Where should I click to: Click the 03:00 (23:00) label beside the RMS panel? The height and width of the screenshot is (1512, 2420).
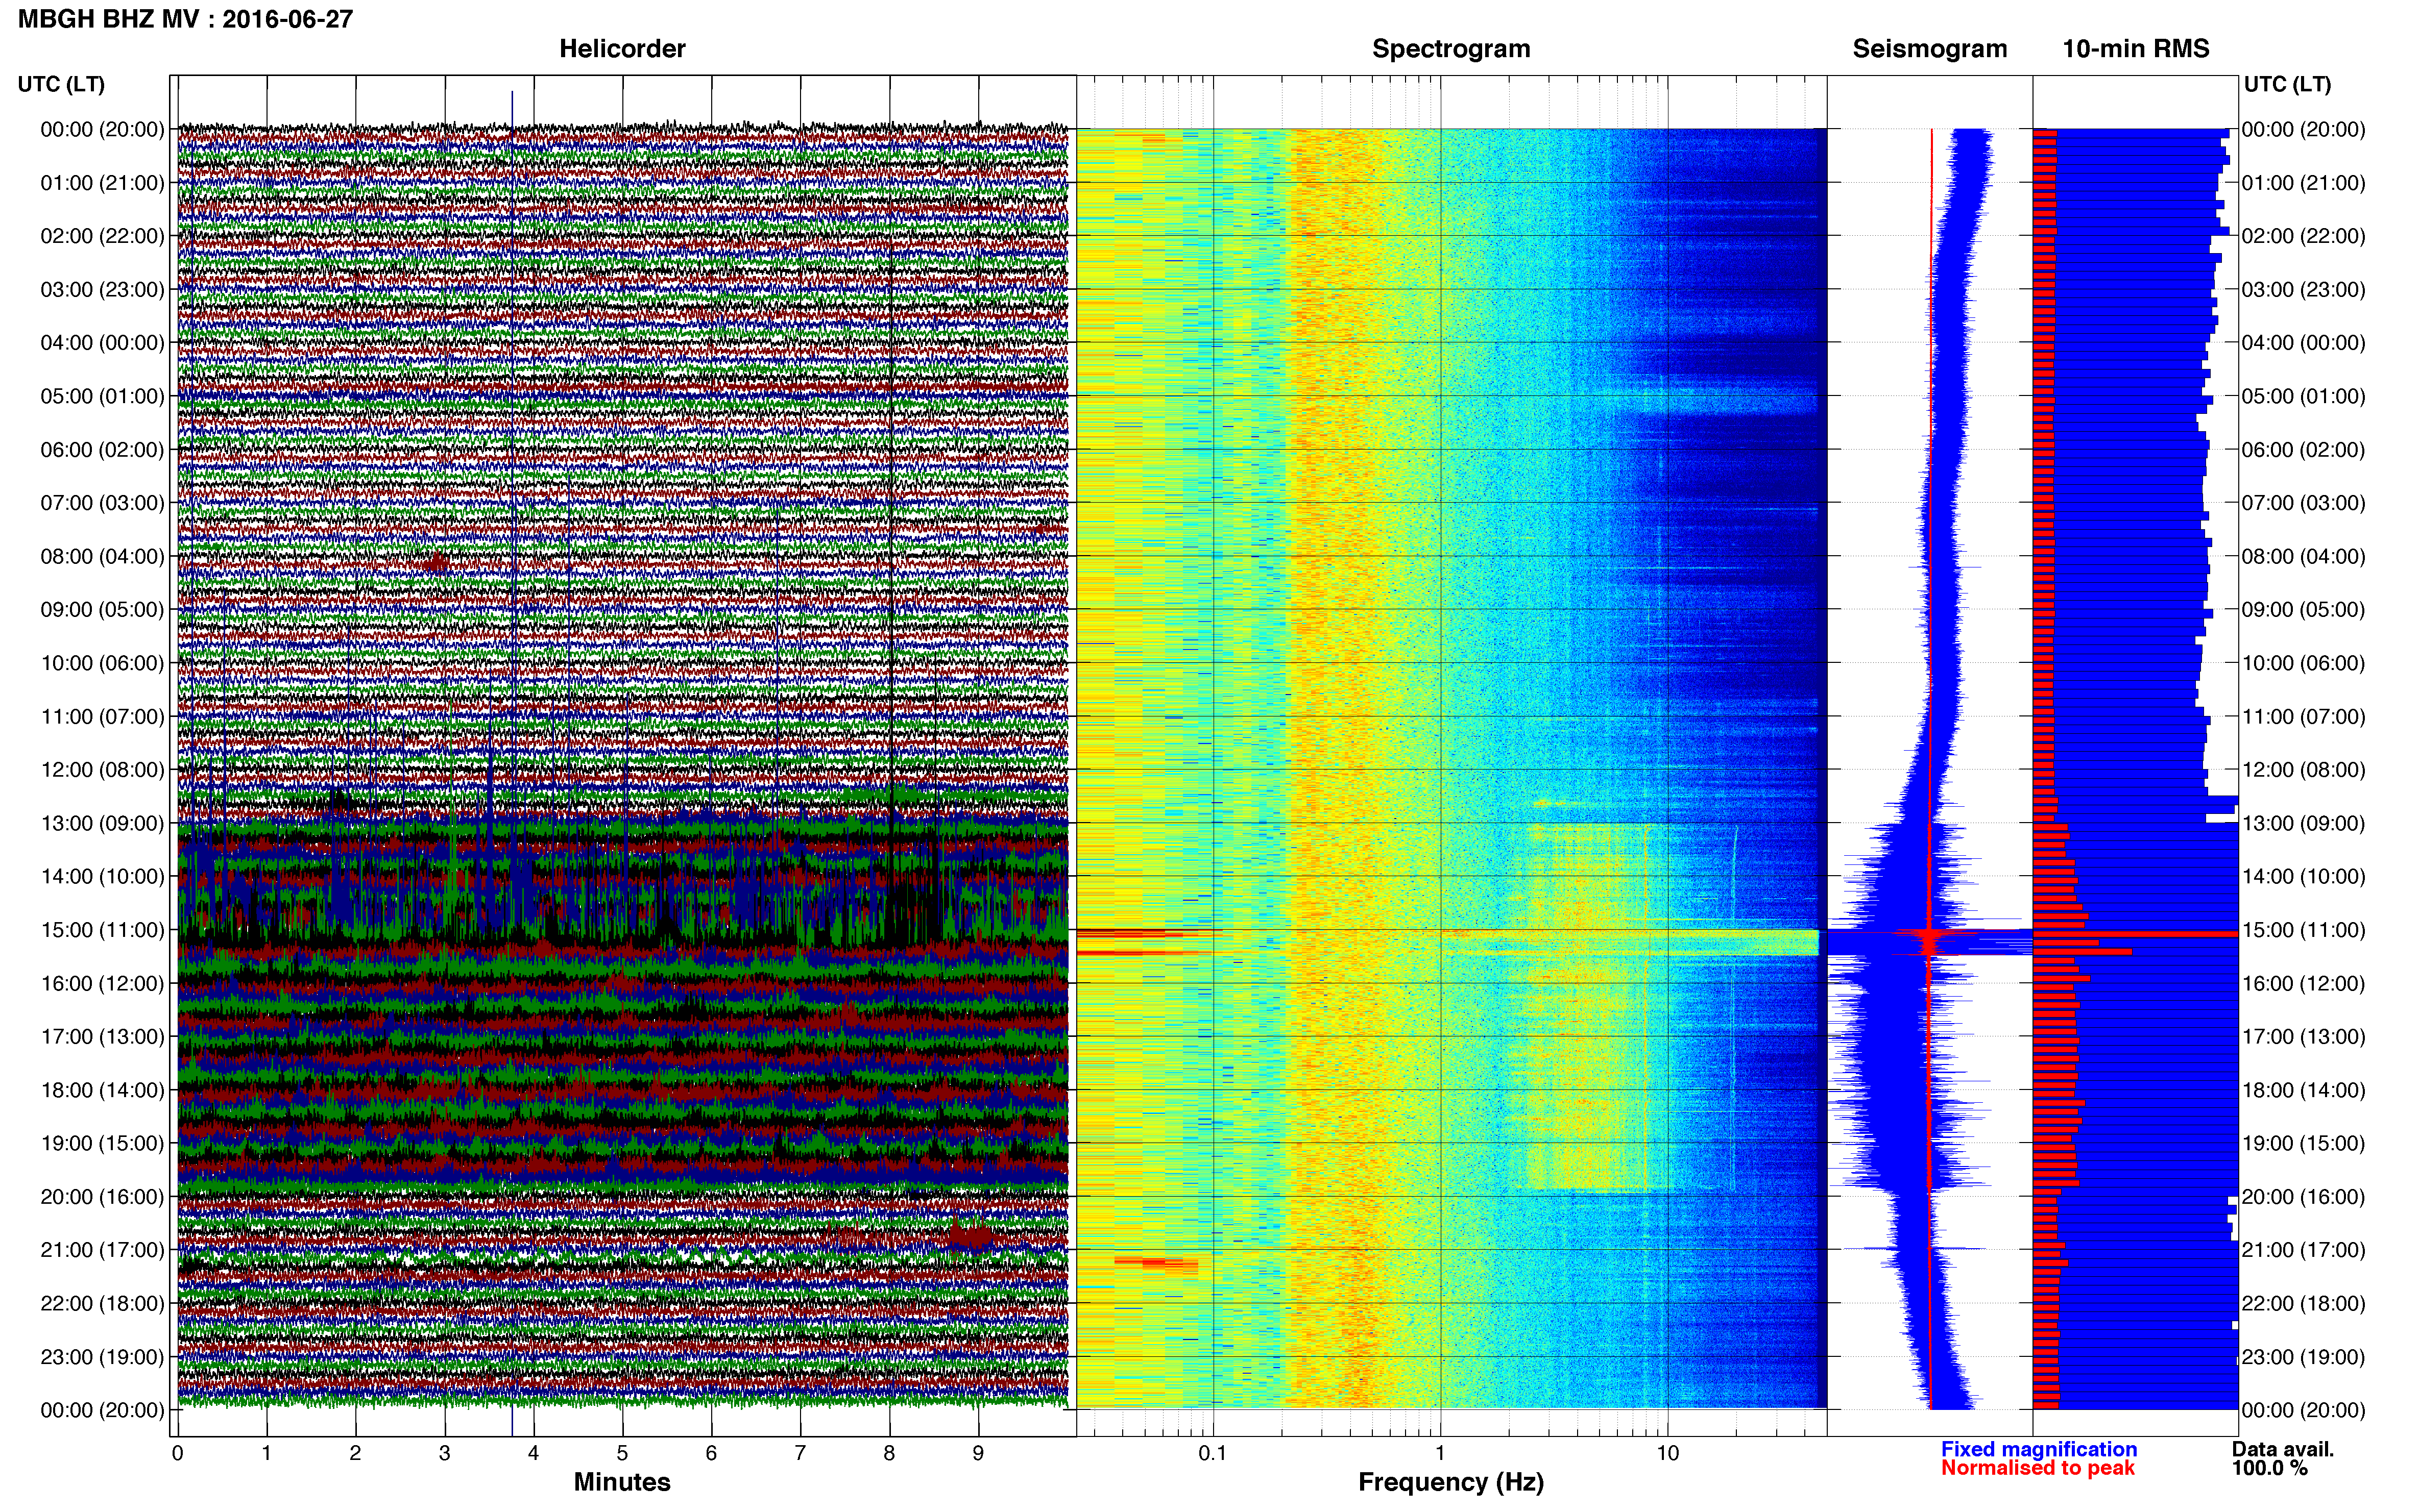[x=2303, y=290]
